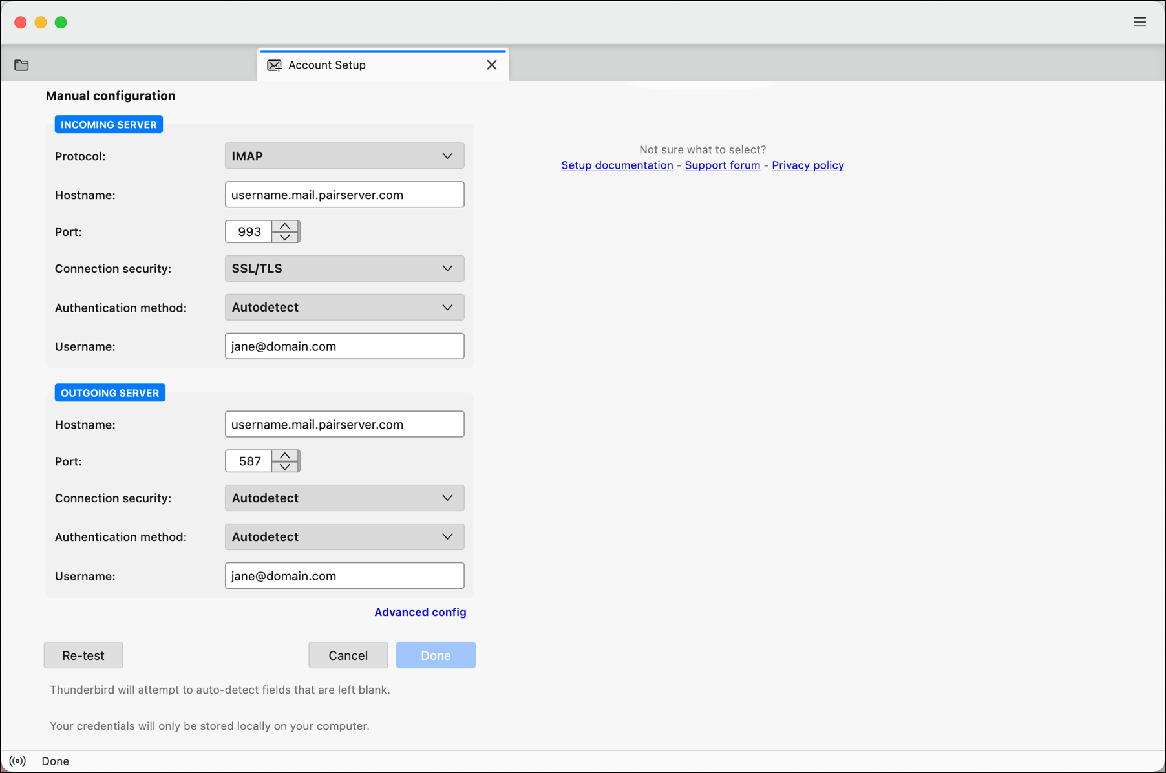Open incoming Connection security SSL/TLS dropdown
This screenshot has width=1166, height=773.
(344, 268)
